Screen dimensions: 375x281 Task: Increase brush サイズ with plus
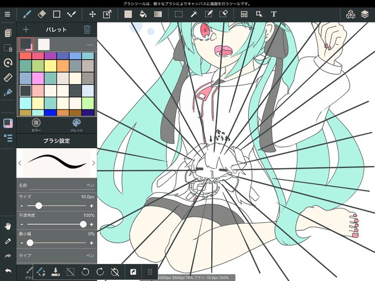[x=92, y=206]
